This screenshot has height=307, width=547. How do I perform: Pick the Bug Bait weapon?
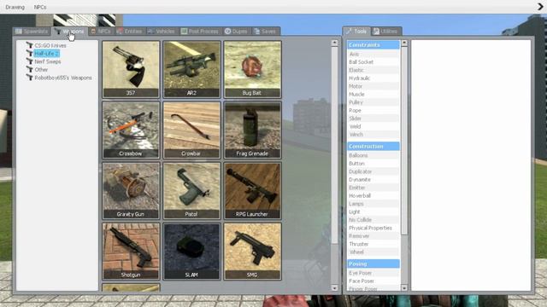pyautogui.click(x=252, y=69)
